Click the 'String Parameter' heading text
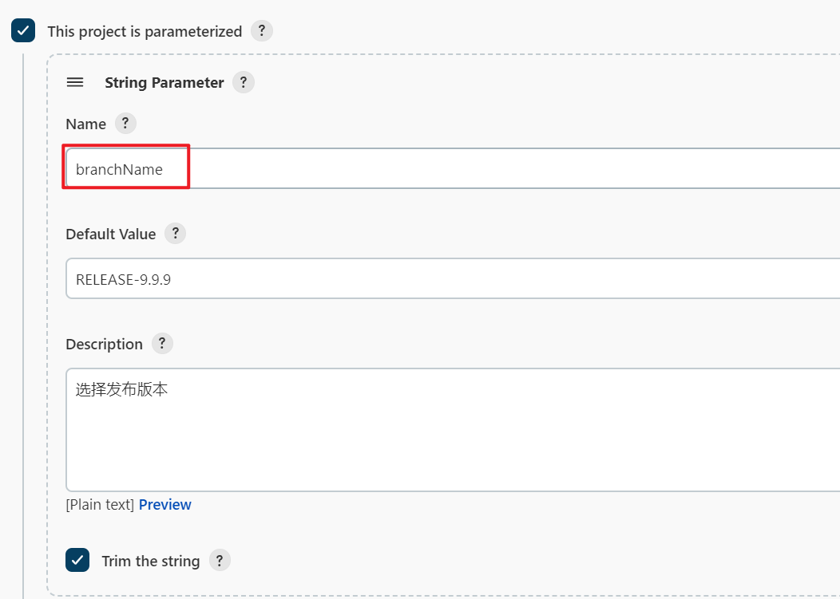840x599 pixels. pyautogui.click(x=164, y=82)
